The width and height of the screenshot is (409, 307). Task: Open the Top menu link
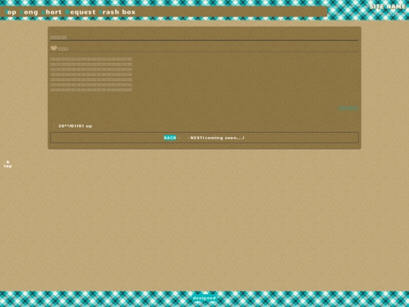(11, 12)
